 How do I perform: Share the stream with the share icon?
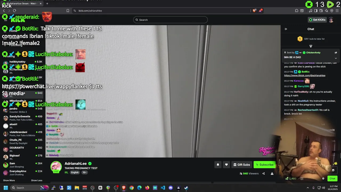tap(263, 174)
